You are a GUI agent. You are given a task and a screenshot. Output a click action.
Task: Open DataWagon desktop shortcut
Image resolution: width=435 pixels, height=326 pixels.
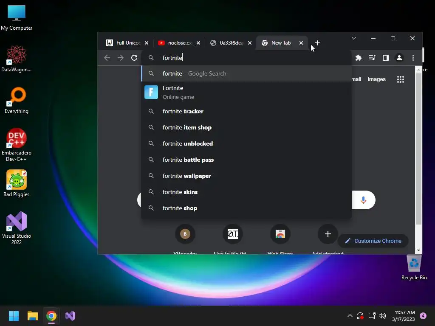coord(17,59)
